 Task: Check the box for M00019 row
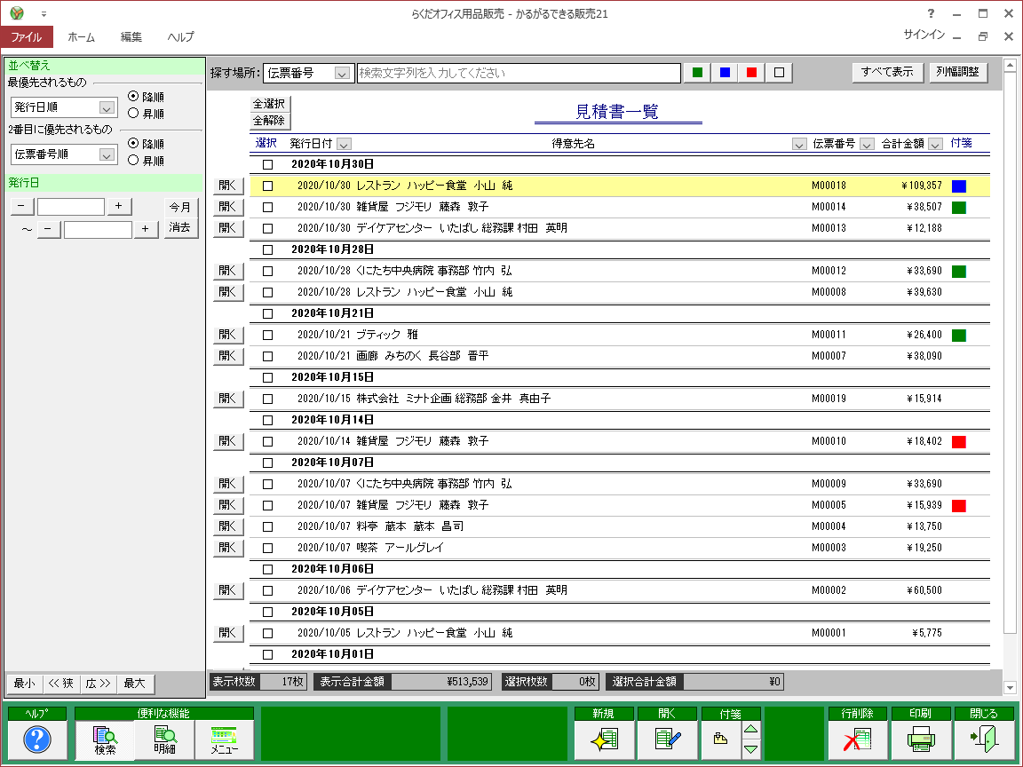(267, 399)
